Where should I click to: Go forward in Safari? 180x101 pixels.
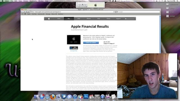(x=25, y=12)
